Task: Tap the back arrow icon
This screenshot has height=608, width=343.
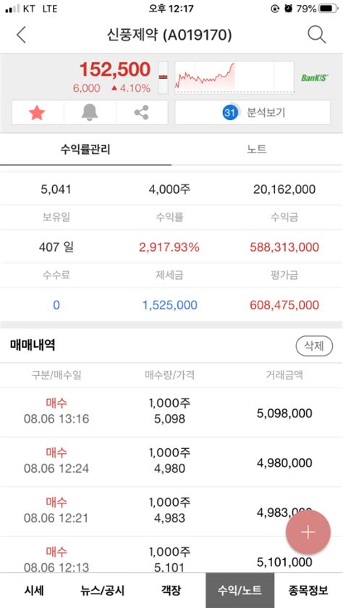Action: point(21,35)
